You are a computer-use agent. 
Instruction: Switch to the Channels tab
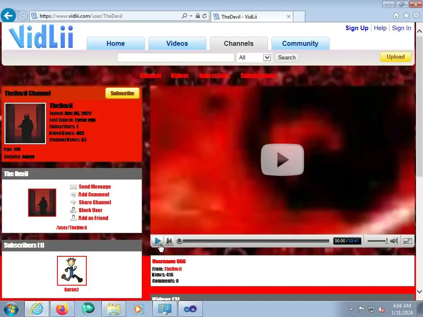tap(239, 43)
